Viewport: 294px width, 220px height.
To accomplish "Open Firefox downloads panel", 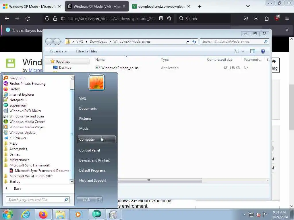I will (x=256, y=19).
